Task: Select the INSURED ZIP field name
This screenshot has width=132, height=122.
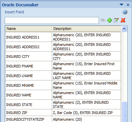Action: (17, 113)
